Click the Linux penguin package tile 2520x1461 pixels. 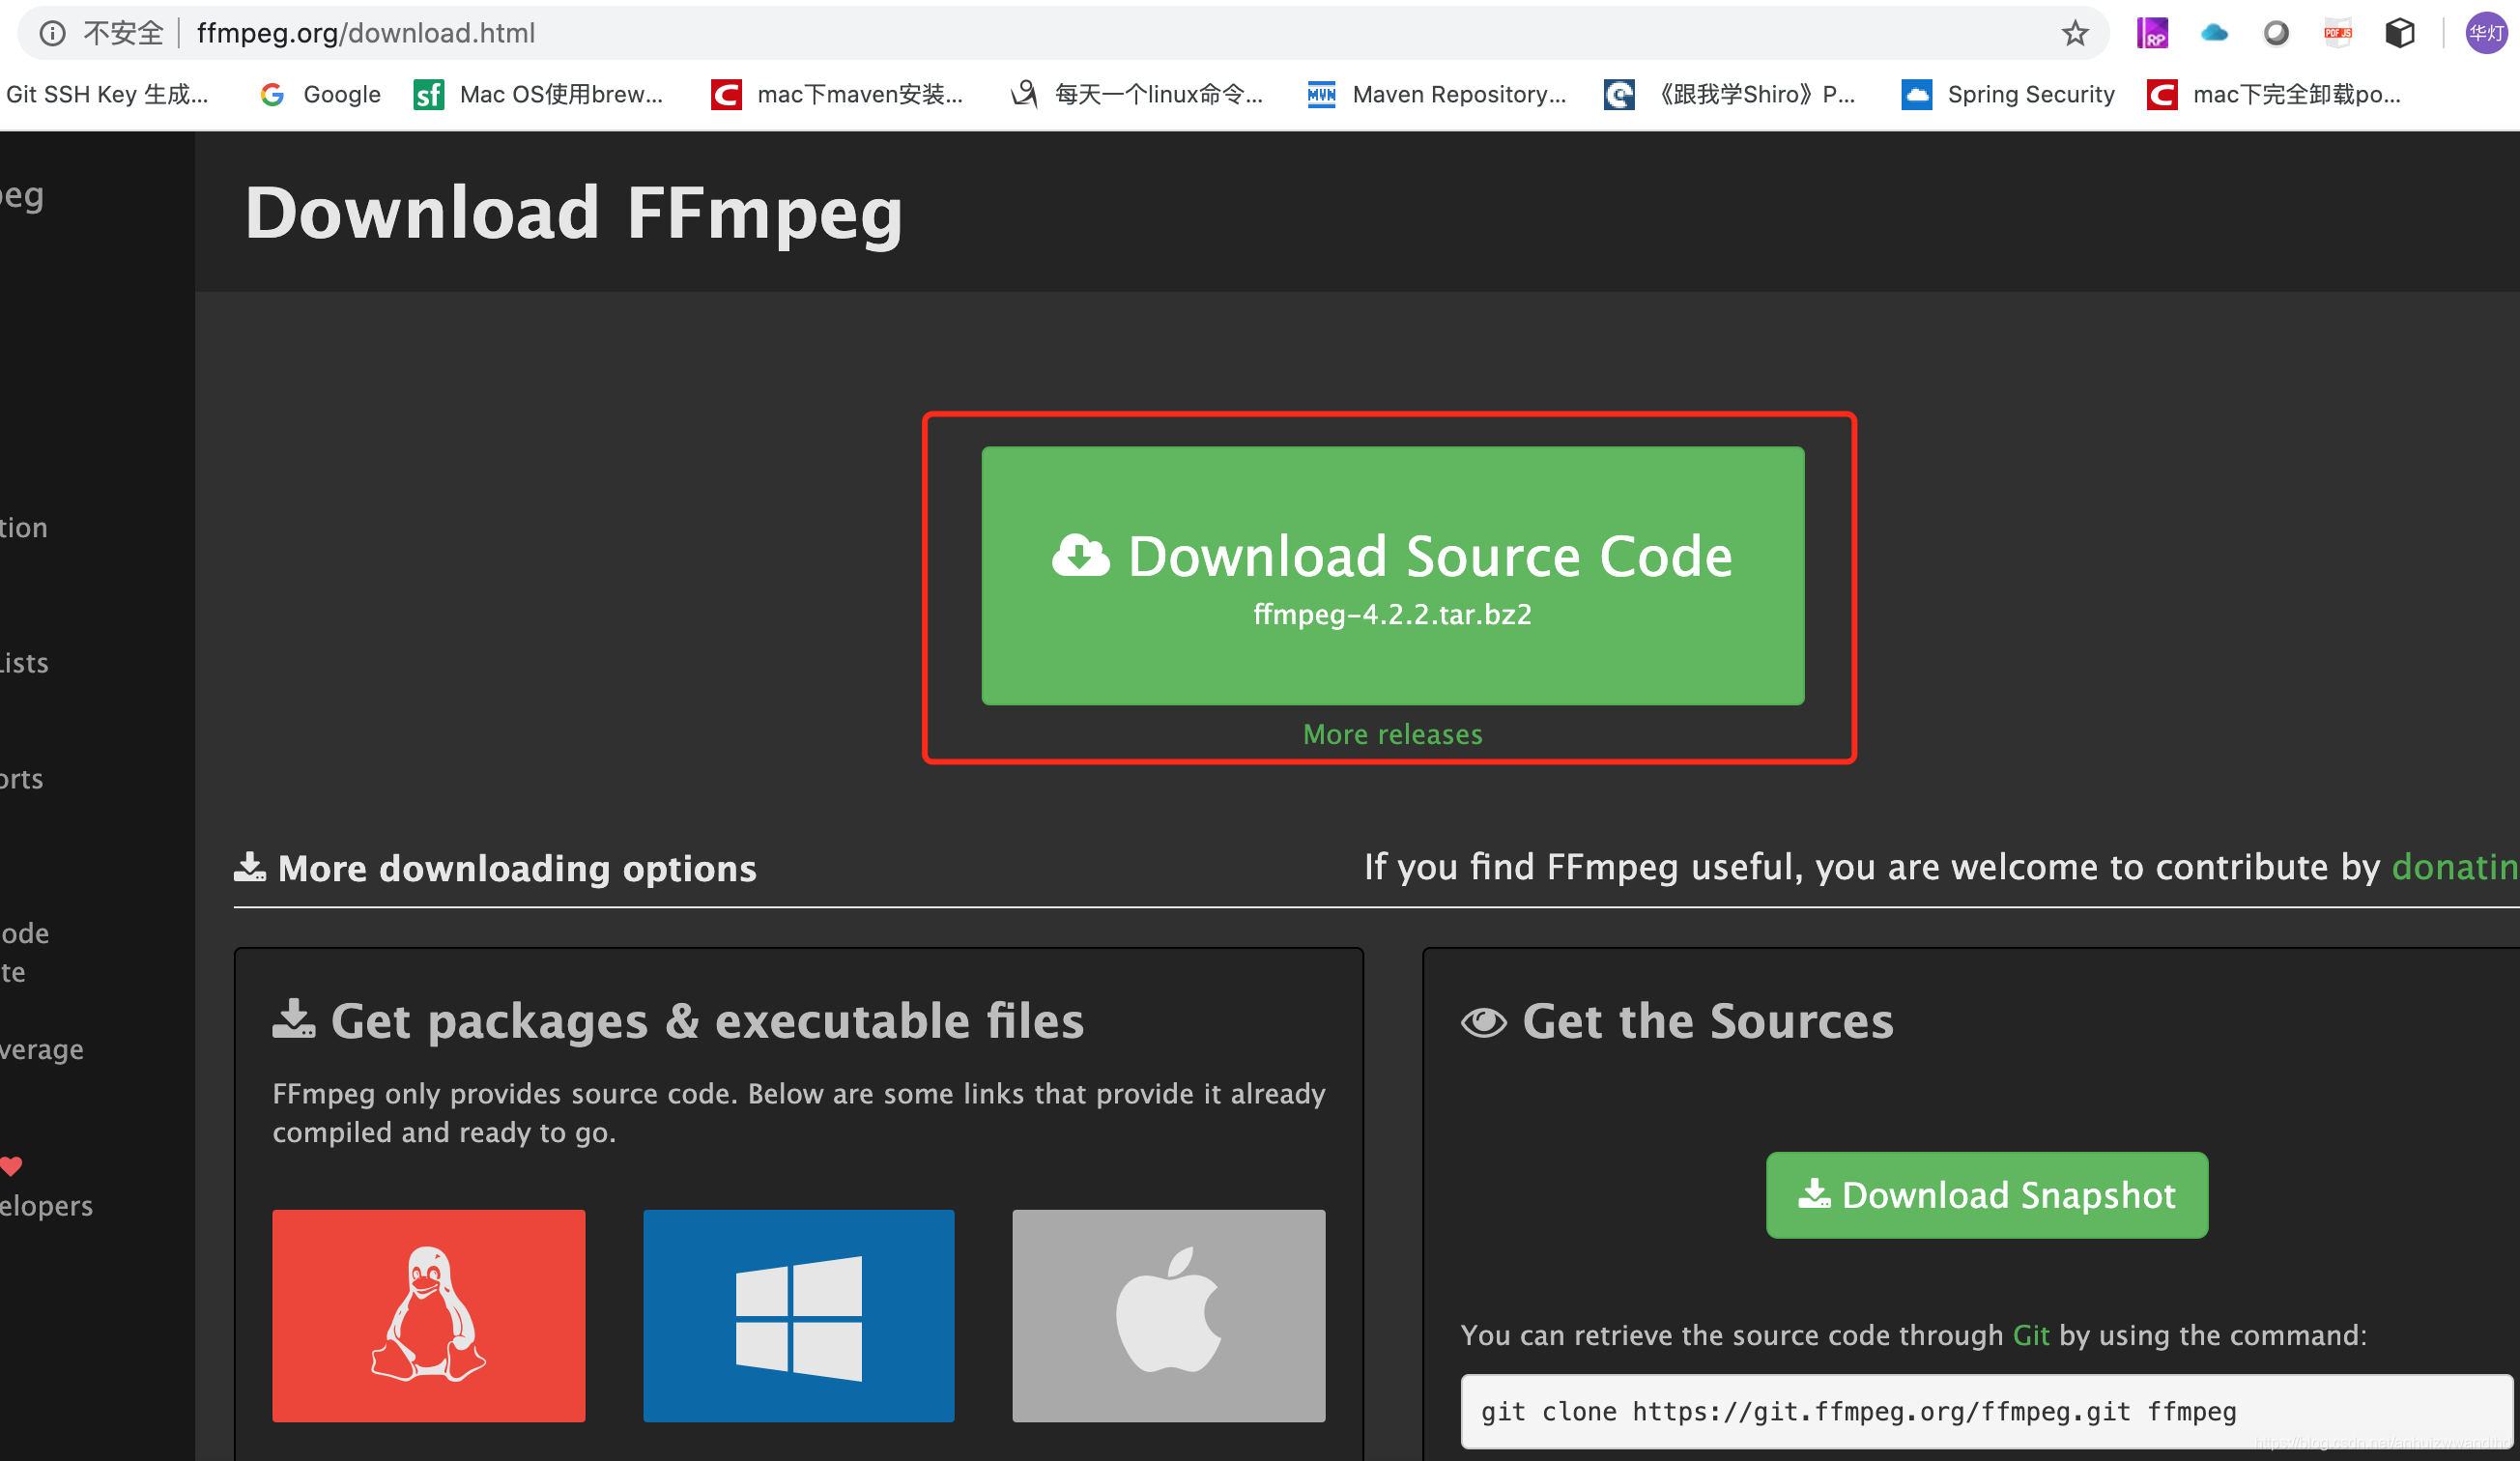click(x=428, y=1315)
